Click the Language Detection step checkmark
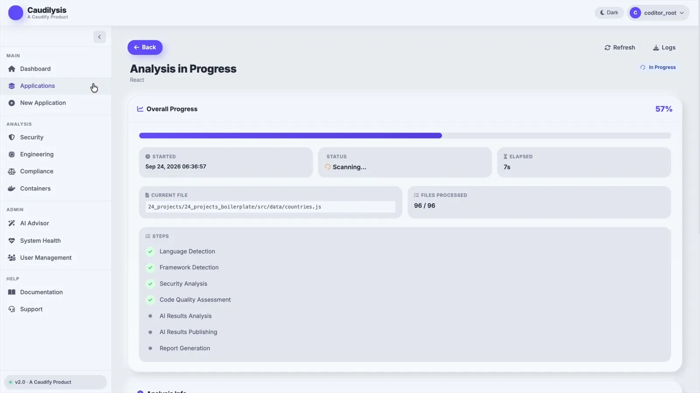Image resolution: width=700 pixels, height=393 pixels. coord(150,252)
